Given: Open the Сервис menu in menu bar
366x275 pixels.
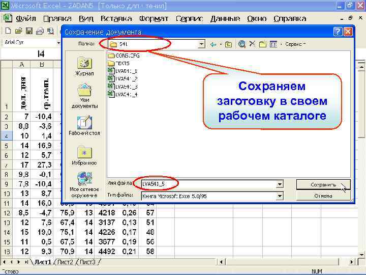Looking at the screenshot, I should coord(189,18).
